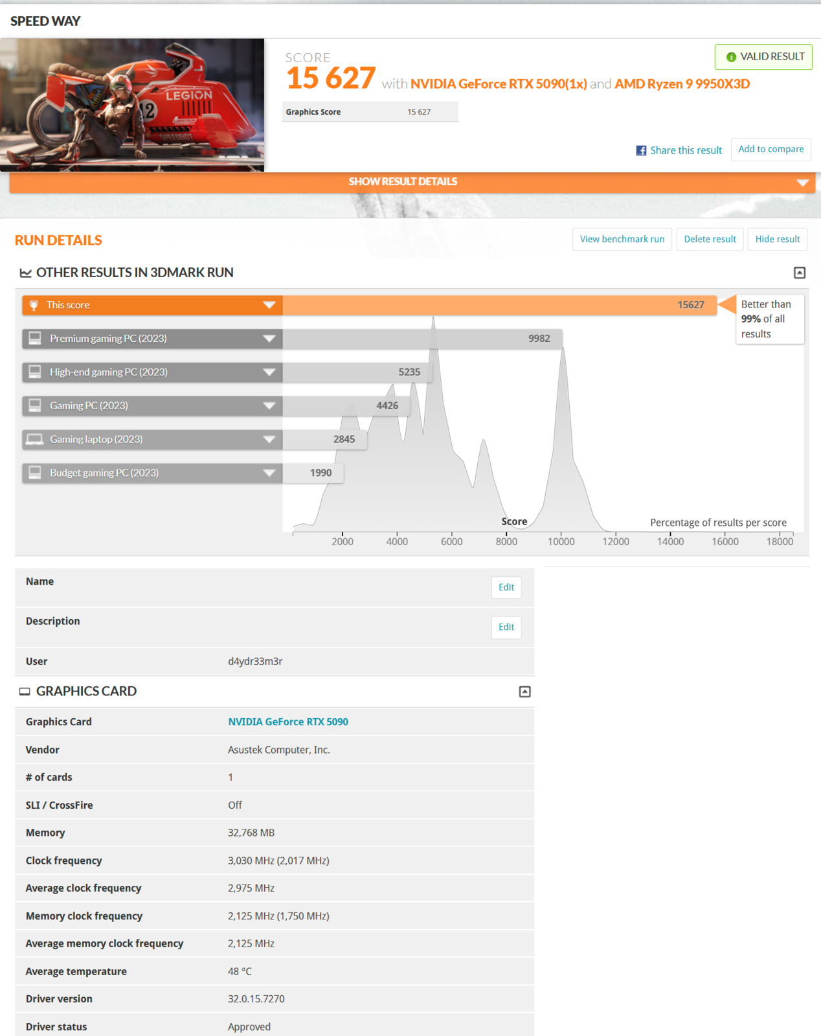Click the Valid Result badge
This screenshot has width=821, height=1036.
763,57
